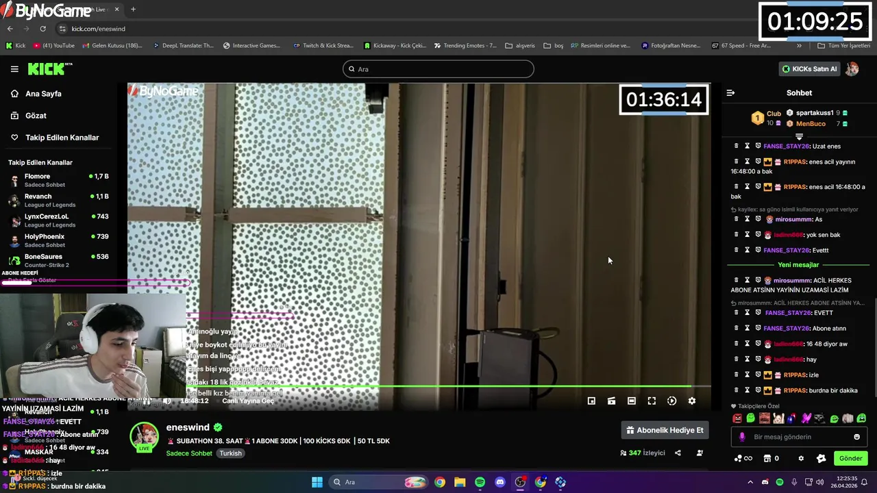Image resolution: width=877 pixels, height=493 pixels.
Task: Open Discord from the taskbar
Action: (499, 482)
